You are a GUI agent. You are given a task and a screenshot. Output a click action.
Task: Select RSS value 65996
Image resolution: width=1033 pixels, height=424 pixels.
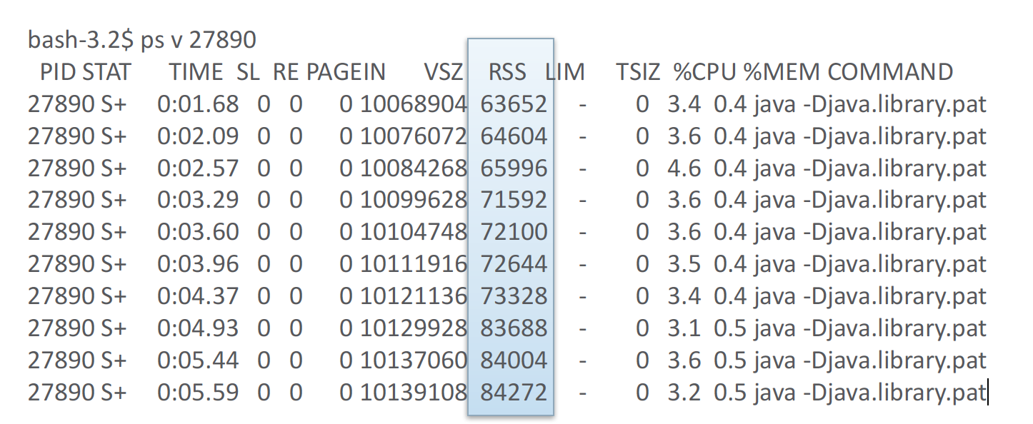coord(514,168)
